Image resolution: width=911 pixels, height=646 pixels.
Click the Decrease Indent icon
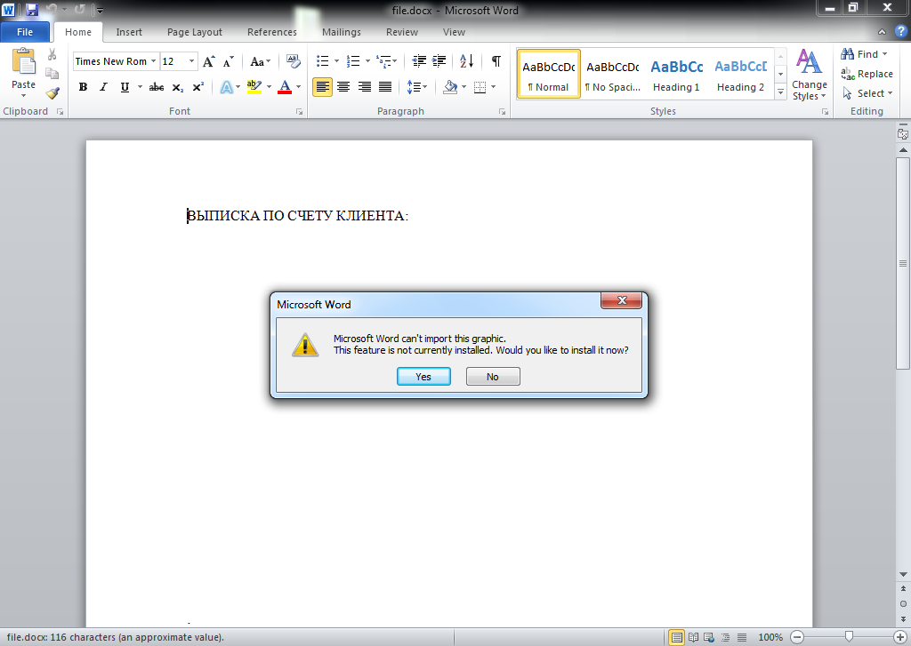coord(419,61)
